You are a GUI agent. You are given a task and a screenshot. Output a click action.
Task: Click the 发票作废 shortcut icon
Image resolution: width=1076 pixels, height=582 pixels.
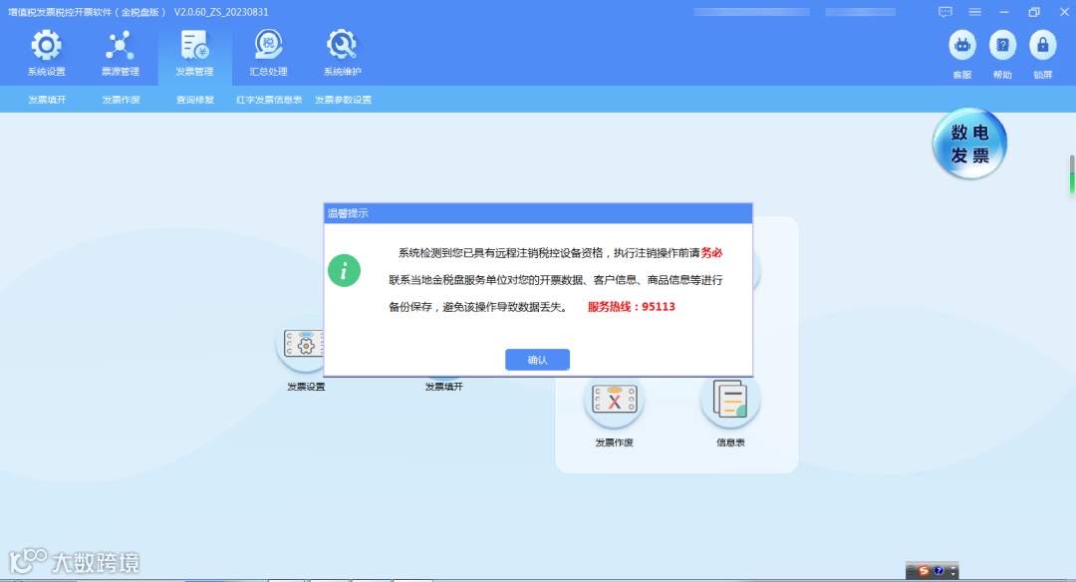614,399
